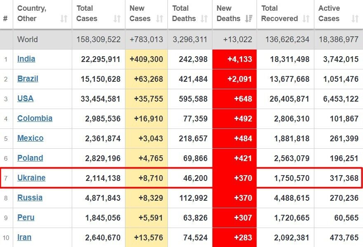Open the Iran country link

24,237
